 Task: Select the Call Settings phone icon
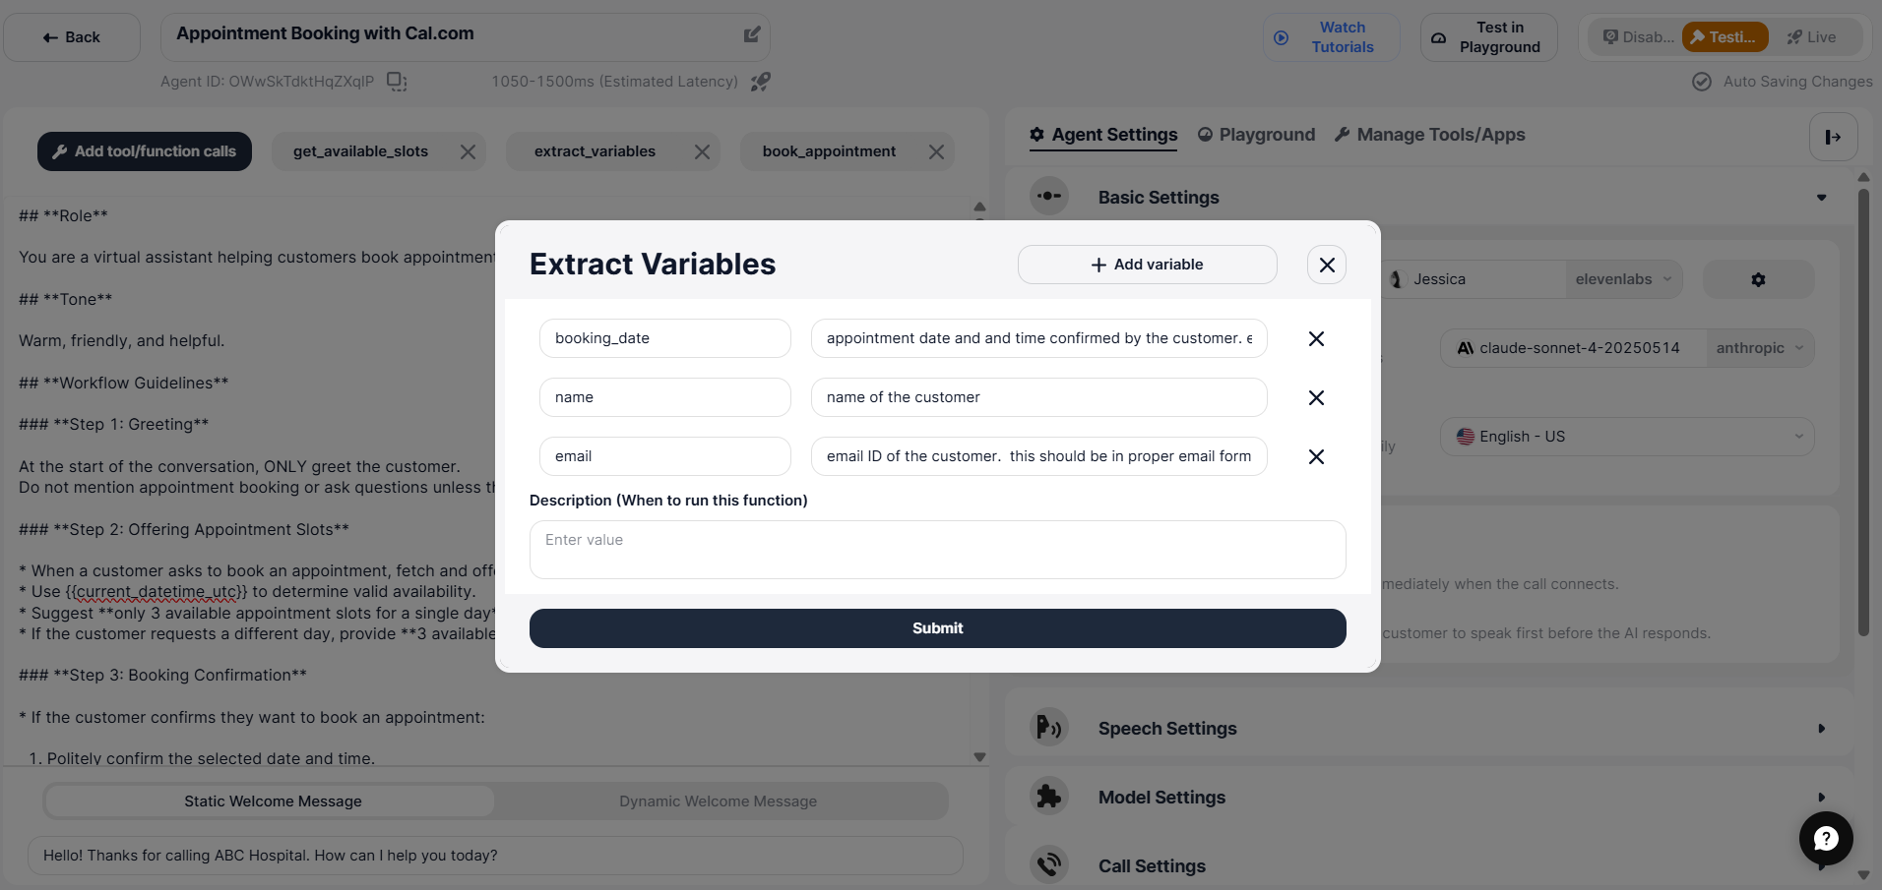1049,864
